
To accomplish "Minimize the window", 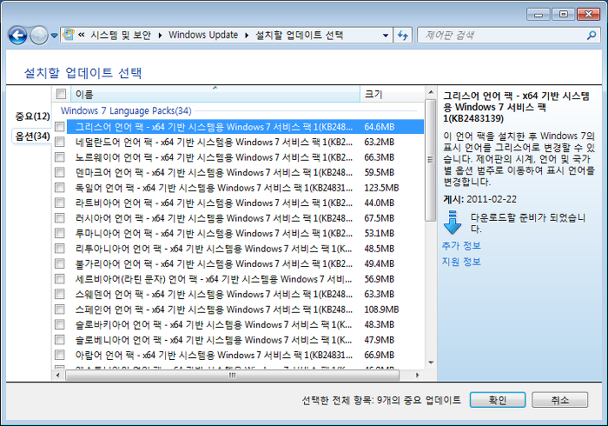I will tap(539, 15).
